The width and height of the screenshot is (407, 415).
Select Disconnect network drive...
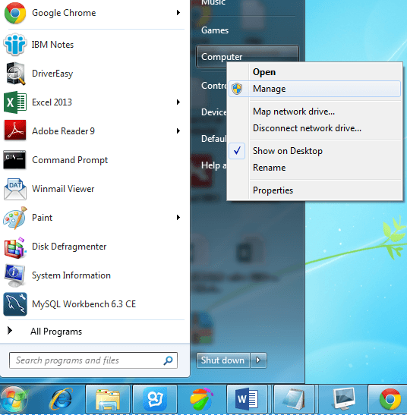click(315, 128)
